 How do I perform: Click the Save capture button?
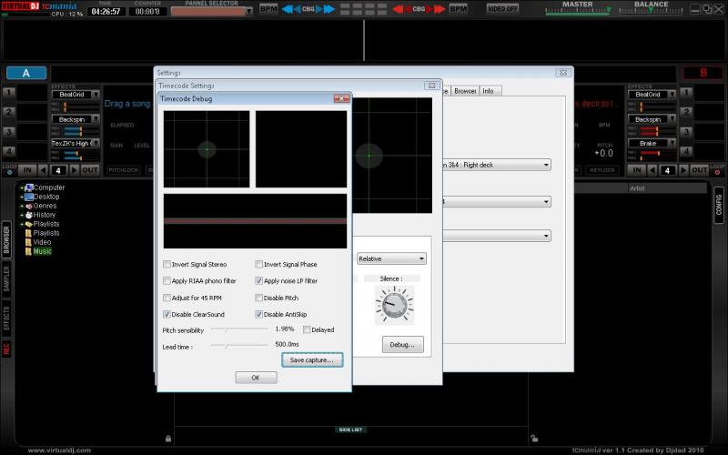click(311, 360)
